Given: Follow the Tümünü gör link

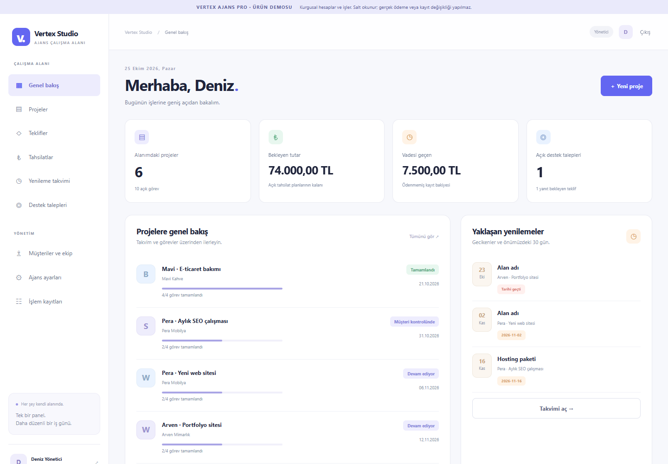Looking at the screenshot, I should click(x=424, y=237).
